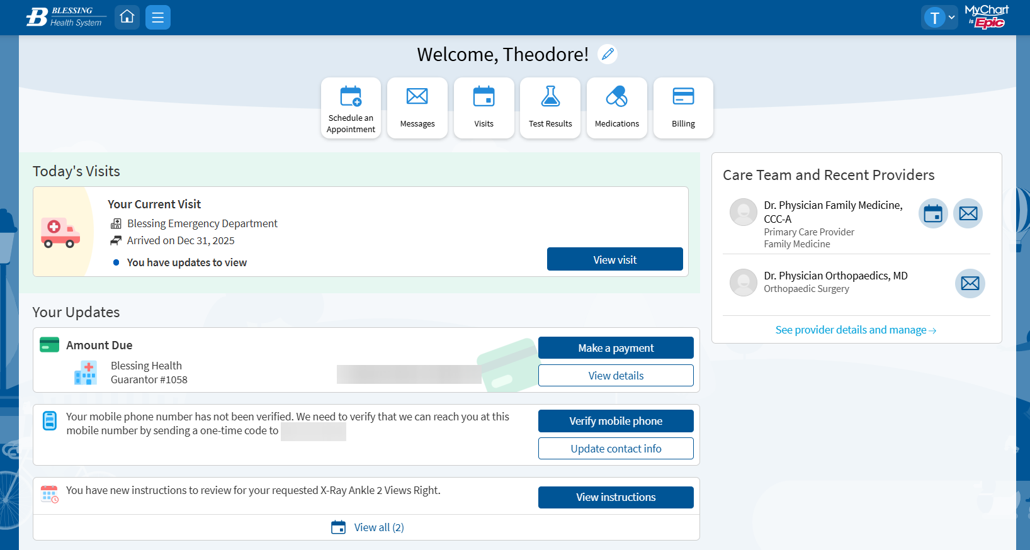1030x550 pixels.
Task: Open See provider details and manage link
Action: coord(856,330)
